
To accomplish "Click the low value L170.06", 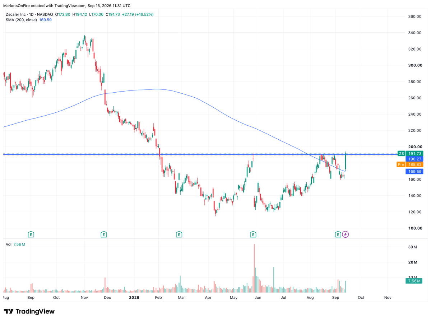I will tap(96, 14).
